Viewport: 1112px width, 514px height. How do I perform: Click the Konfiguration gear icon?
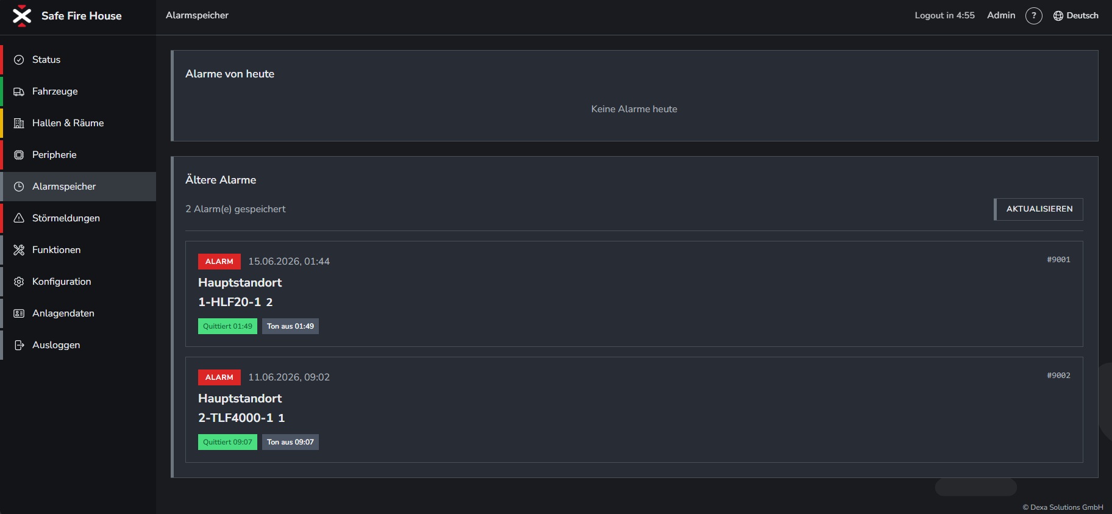coord(19,282)
